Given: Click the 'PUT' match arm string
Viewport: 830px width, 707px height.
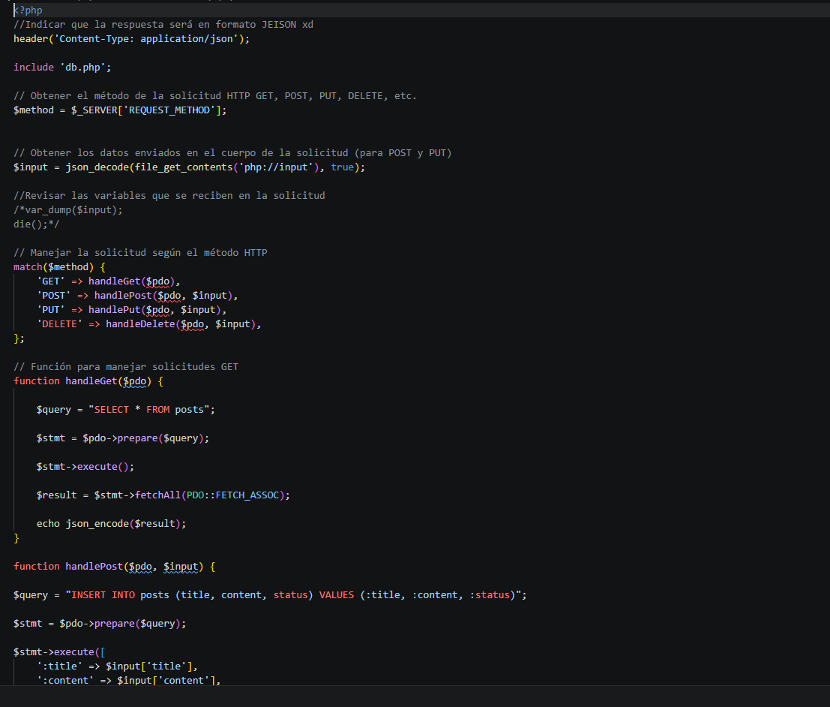Looking at the screenshot, I should click(51, 310).
